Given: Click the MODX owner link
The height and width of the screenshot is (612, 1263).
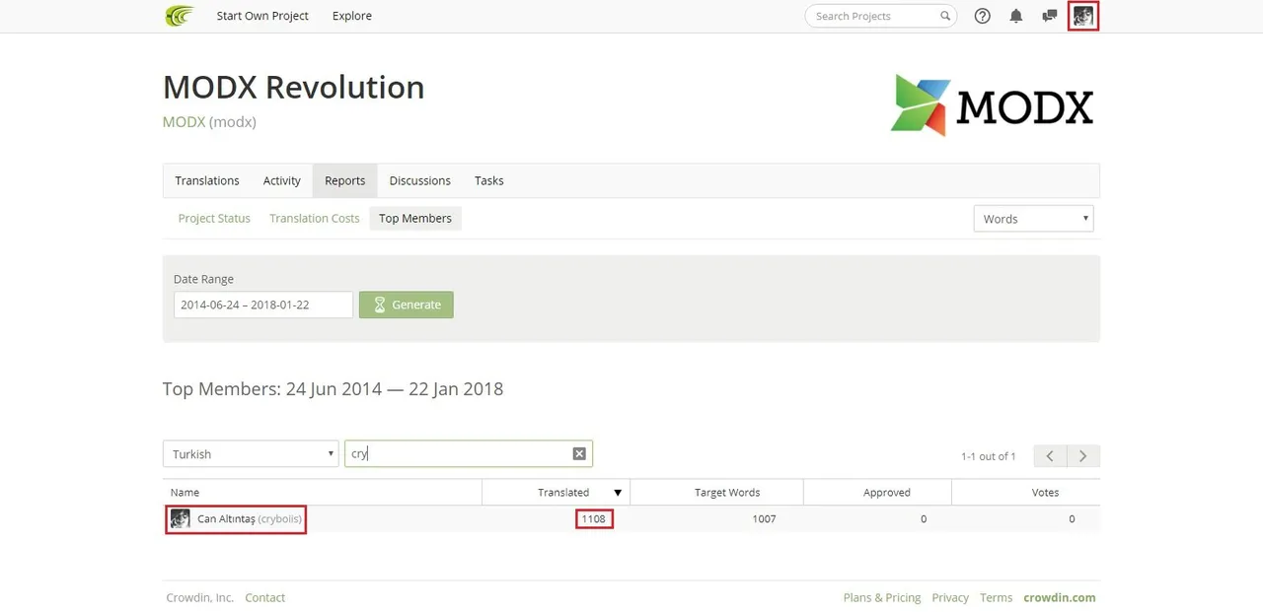Looking at the screenshot, I should click(184, 122).
